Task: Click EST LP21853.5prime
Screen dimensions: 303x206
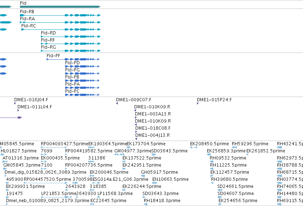Action: coord(59,194)
